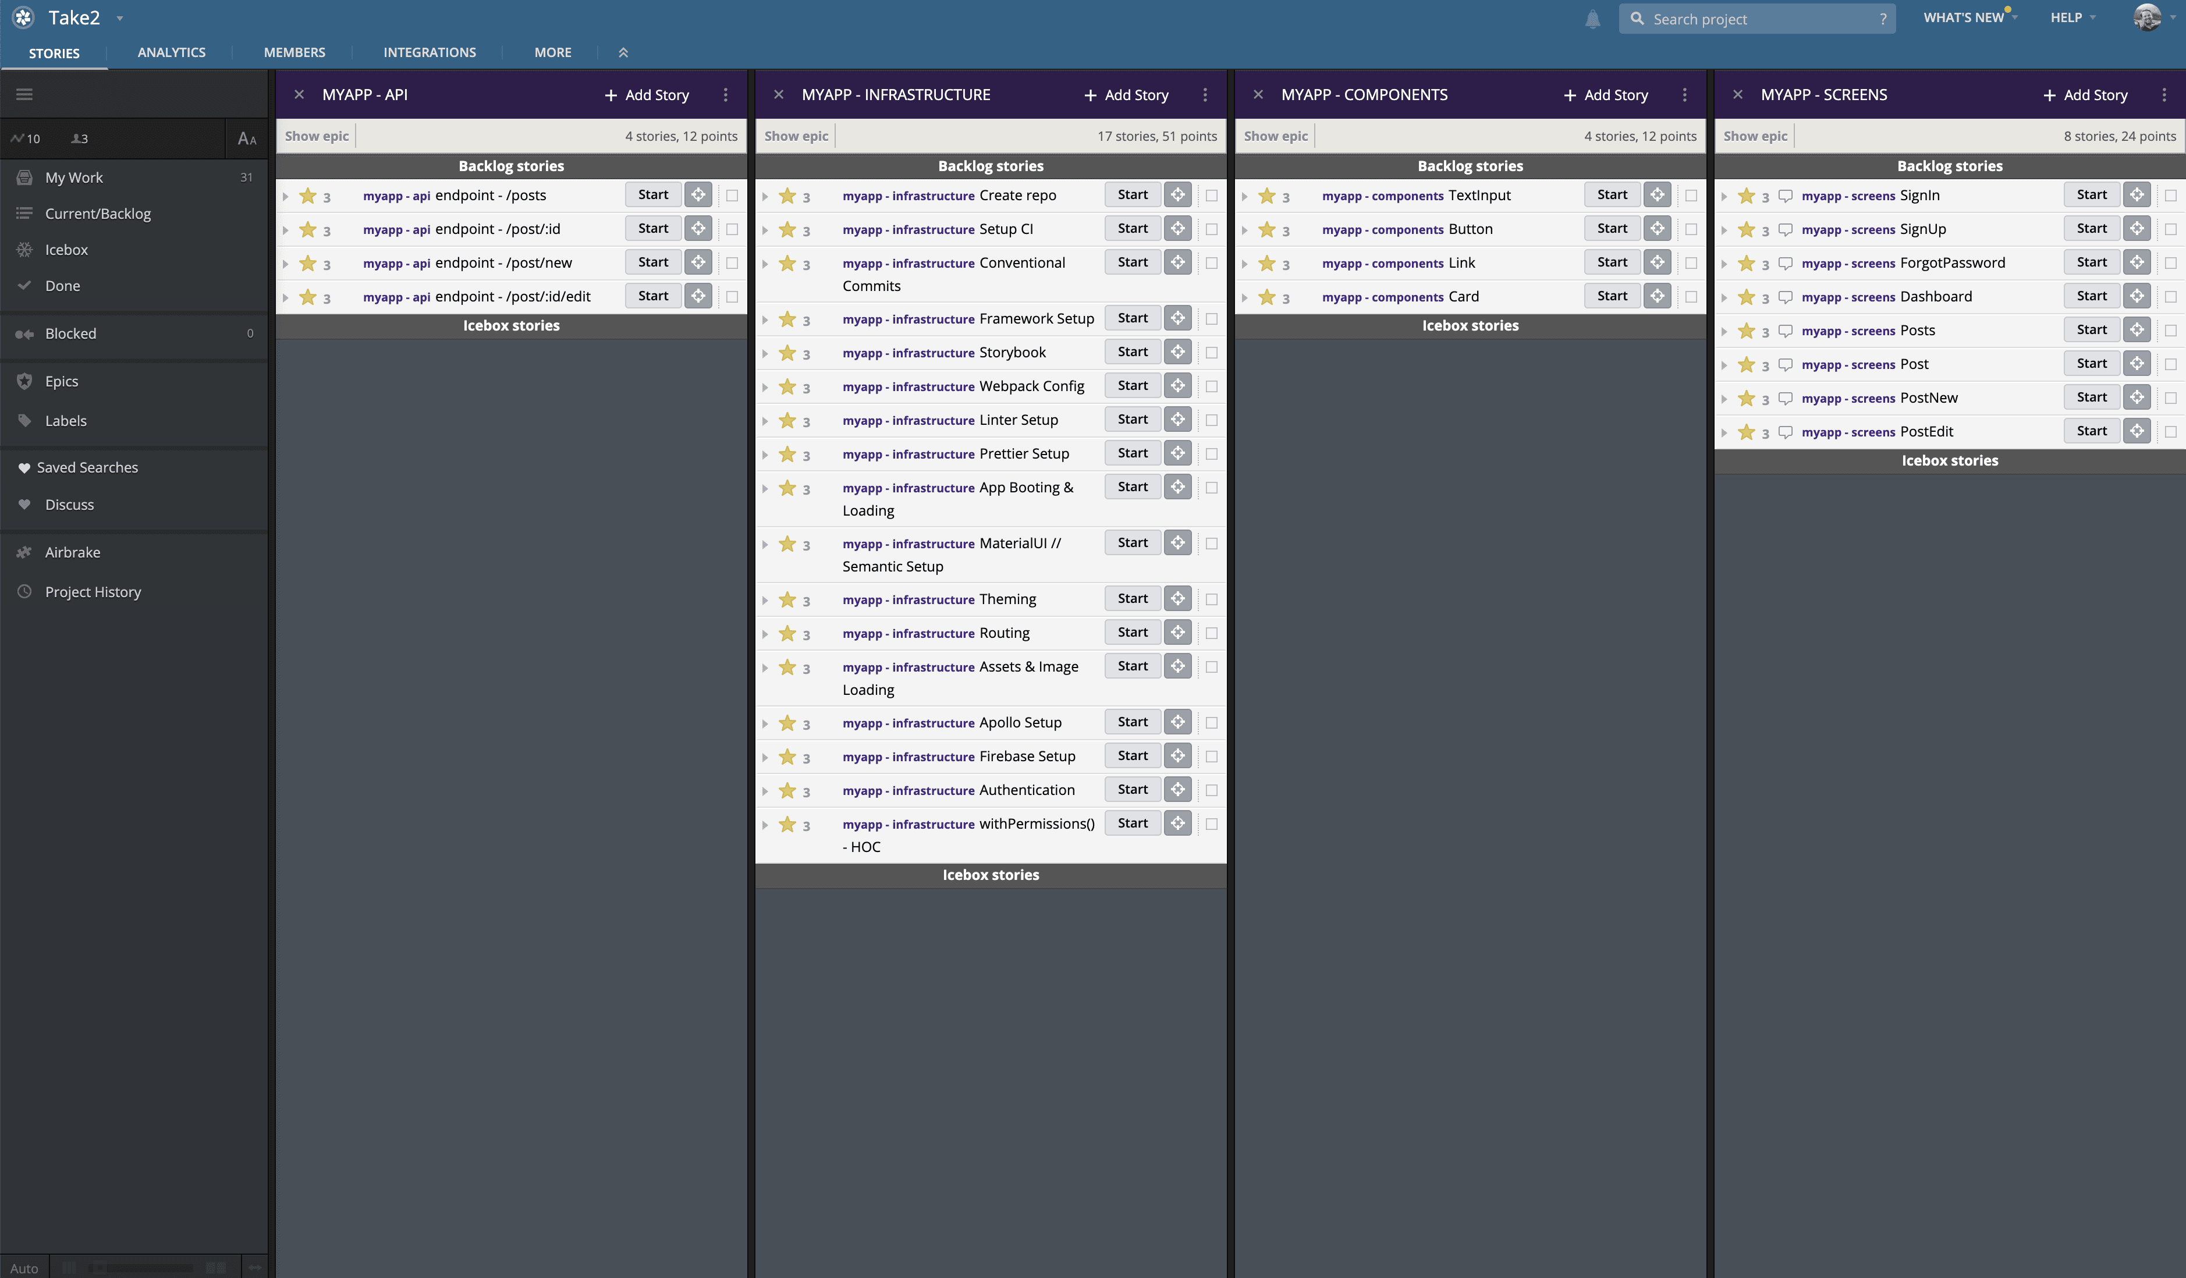
Task: Open the notifications bell
Action: pos(1593,19)
